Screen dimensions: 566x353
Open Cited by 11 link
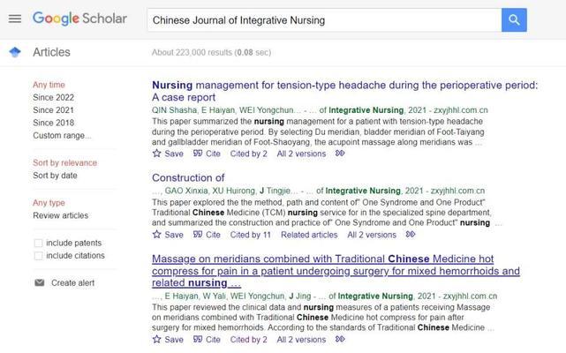[x=251, y=235]
